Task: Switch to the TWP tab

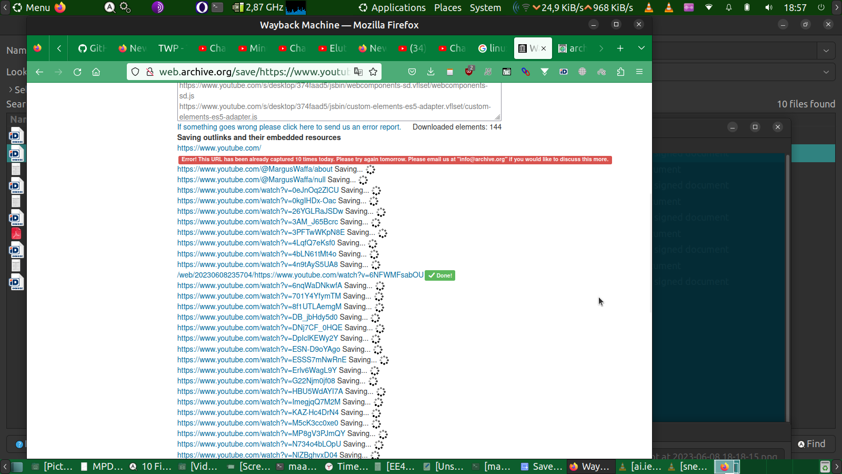Action: point(171,48)
